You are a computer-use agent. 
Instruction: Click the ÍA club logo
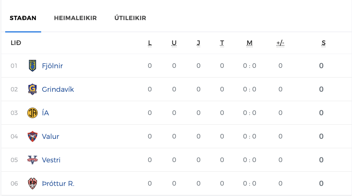32,113
